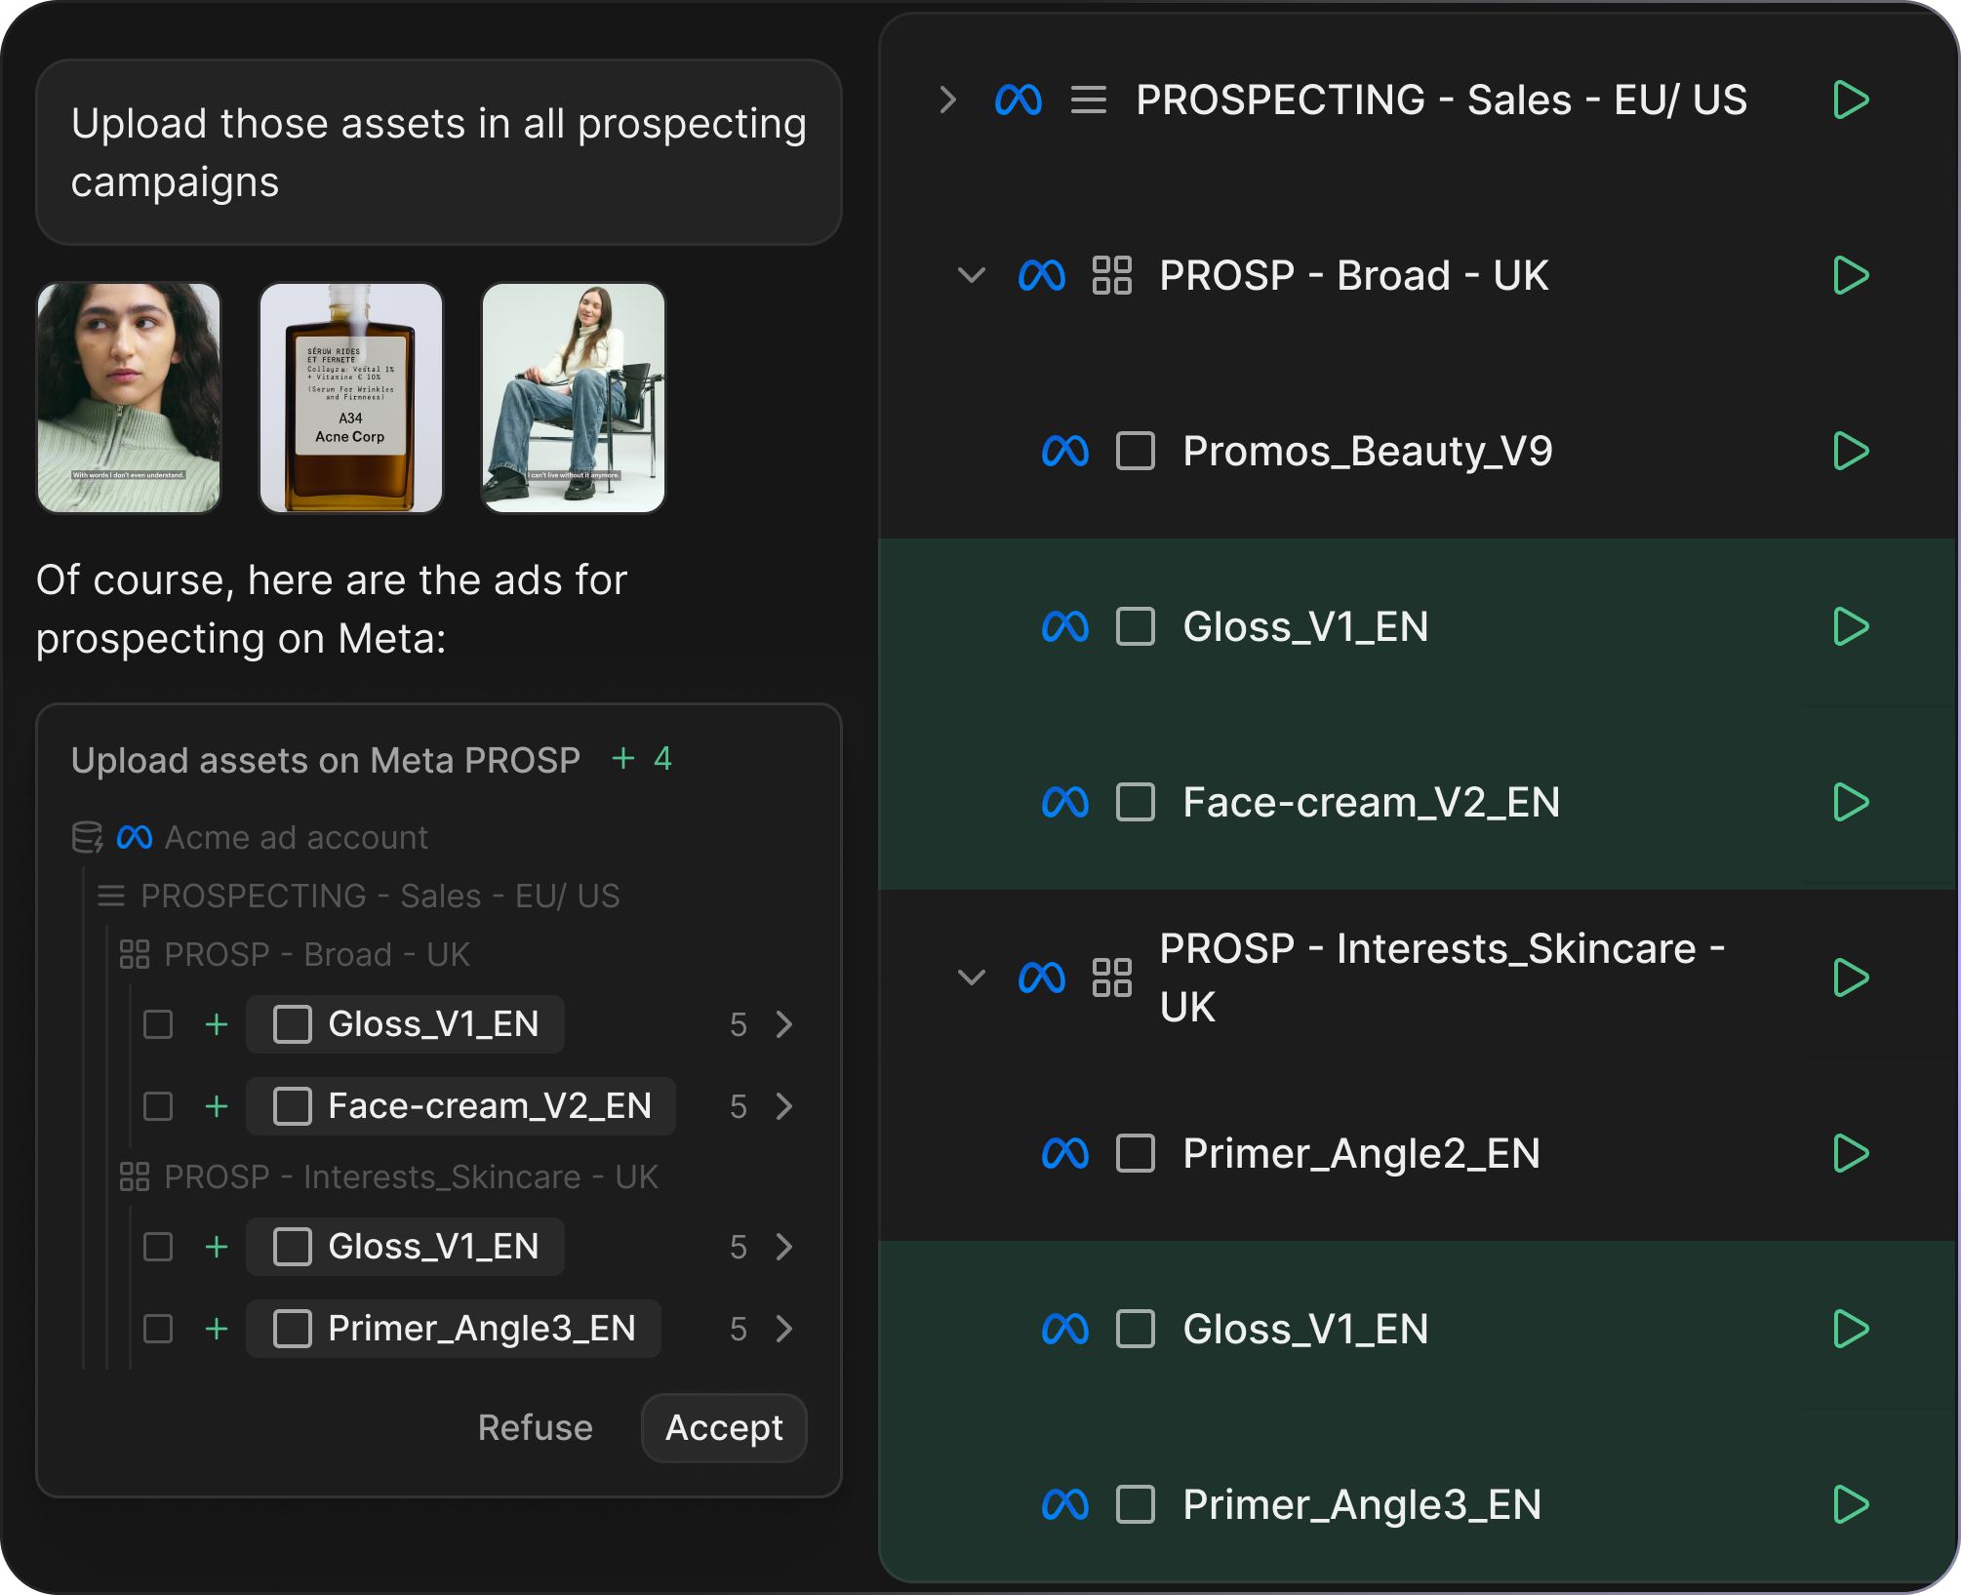Accept the proposed asset upload

724,1427
